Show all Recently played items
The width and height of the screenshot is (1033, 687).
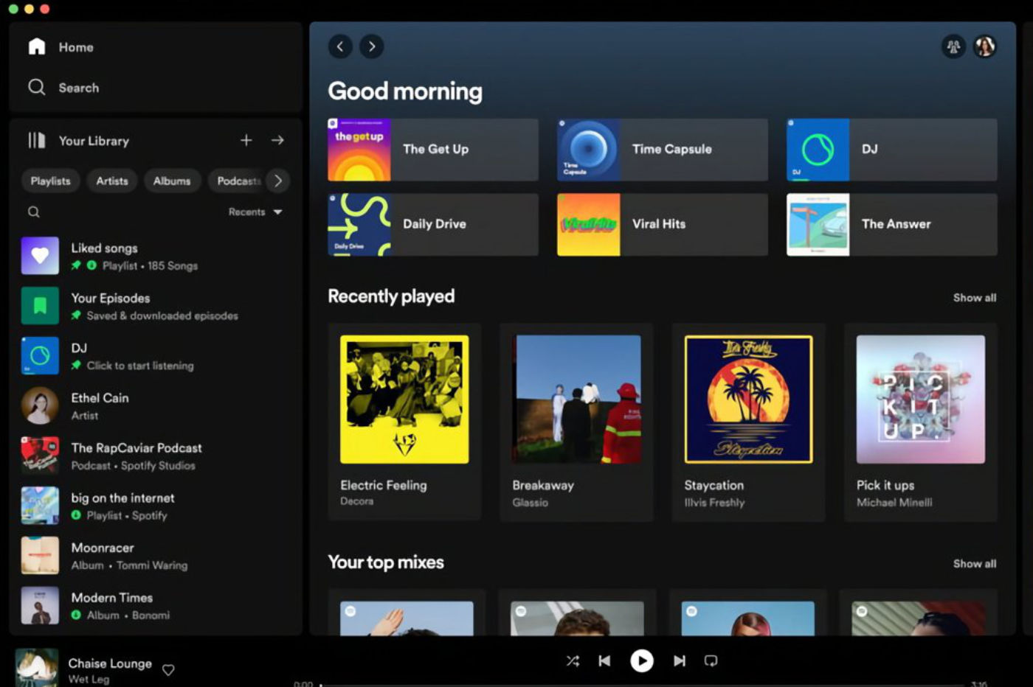pos(975,298)
